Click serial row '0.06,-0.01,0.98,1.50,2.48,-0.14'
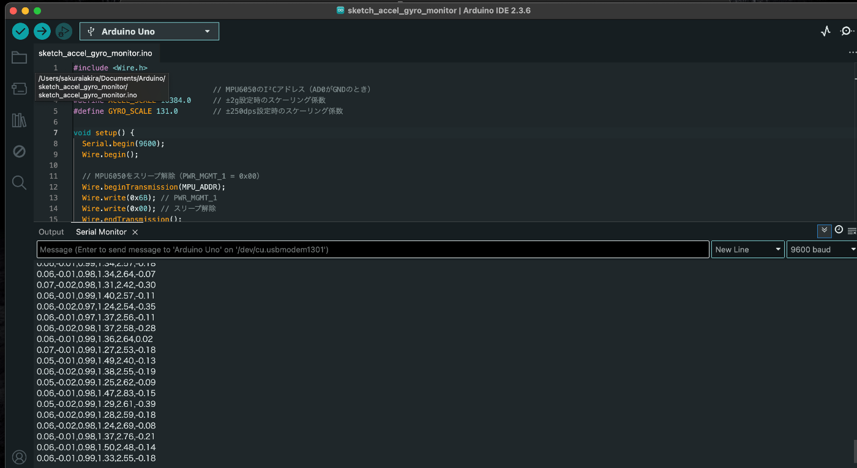This screenshot has height=468, width=857. click(96, 447)
